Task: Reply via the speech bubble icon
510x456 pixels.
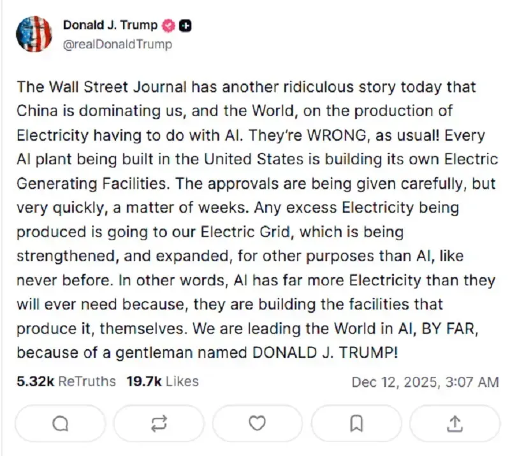Action: pyautogui.click(x=60, y=423)
